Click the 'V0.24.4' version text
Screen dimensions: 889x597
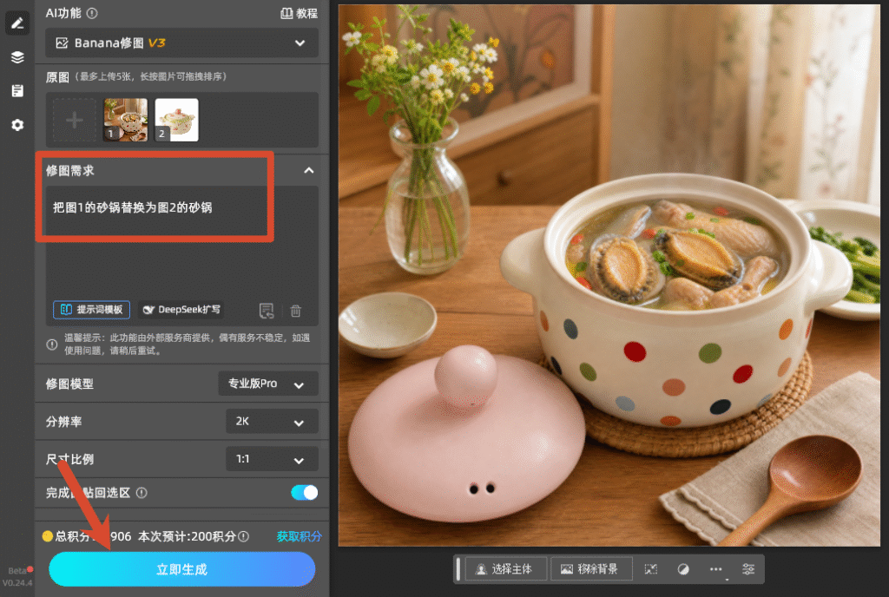pos(17,583)
